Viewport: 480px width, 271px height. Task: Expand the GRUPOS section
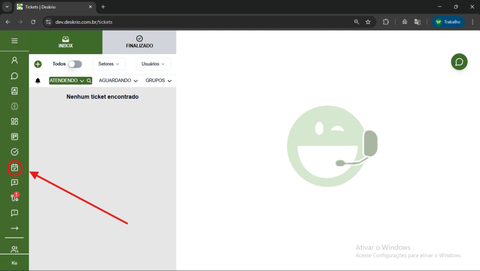pyautogui.click(x=158, y=81)
